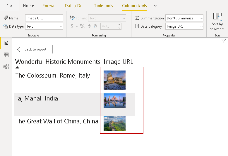Open the Data table view icon
Viewport: 228px width, 156px height.
coord(6,55)
